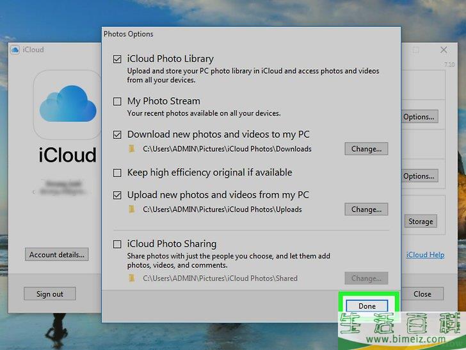Click the folder icon beside the Uploads path
The height and width of the screenshot is (350, 466).
[x=132, y=209]
